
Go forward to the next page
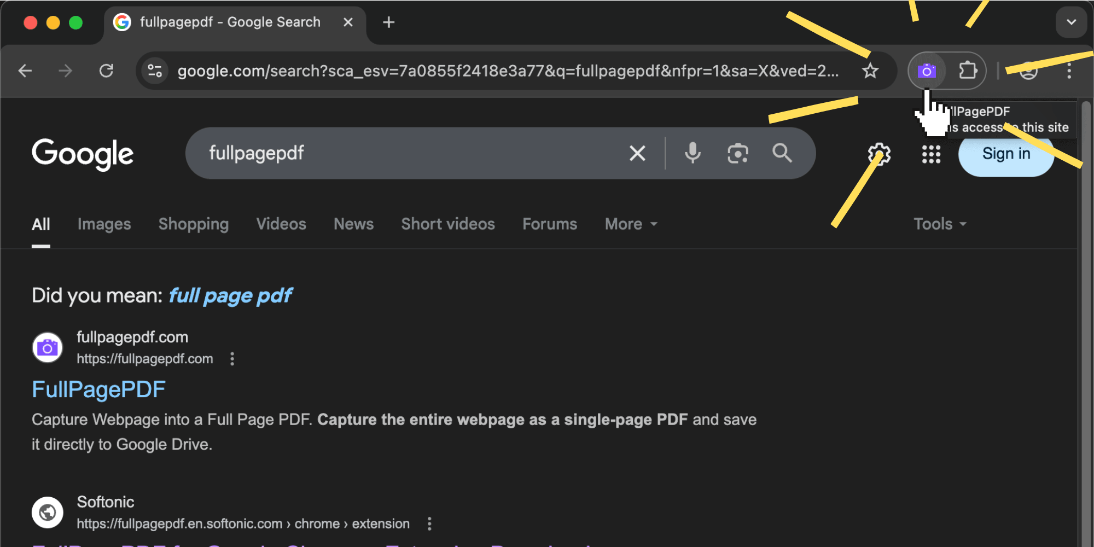pyautogui.click(x=66, y=71)
